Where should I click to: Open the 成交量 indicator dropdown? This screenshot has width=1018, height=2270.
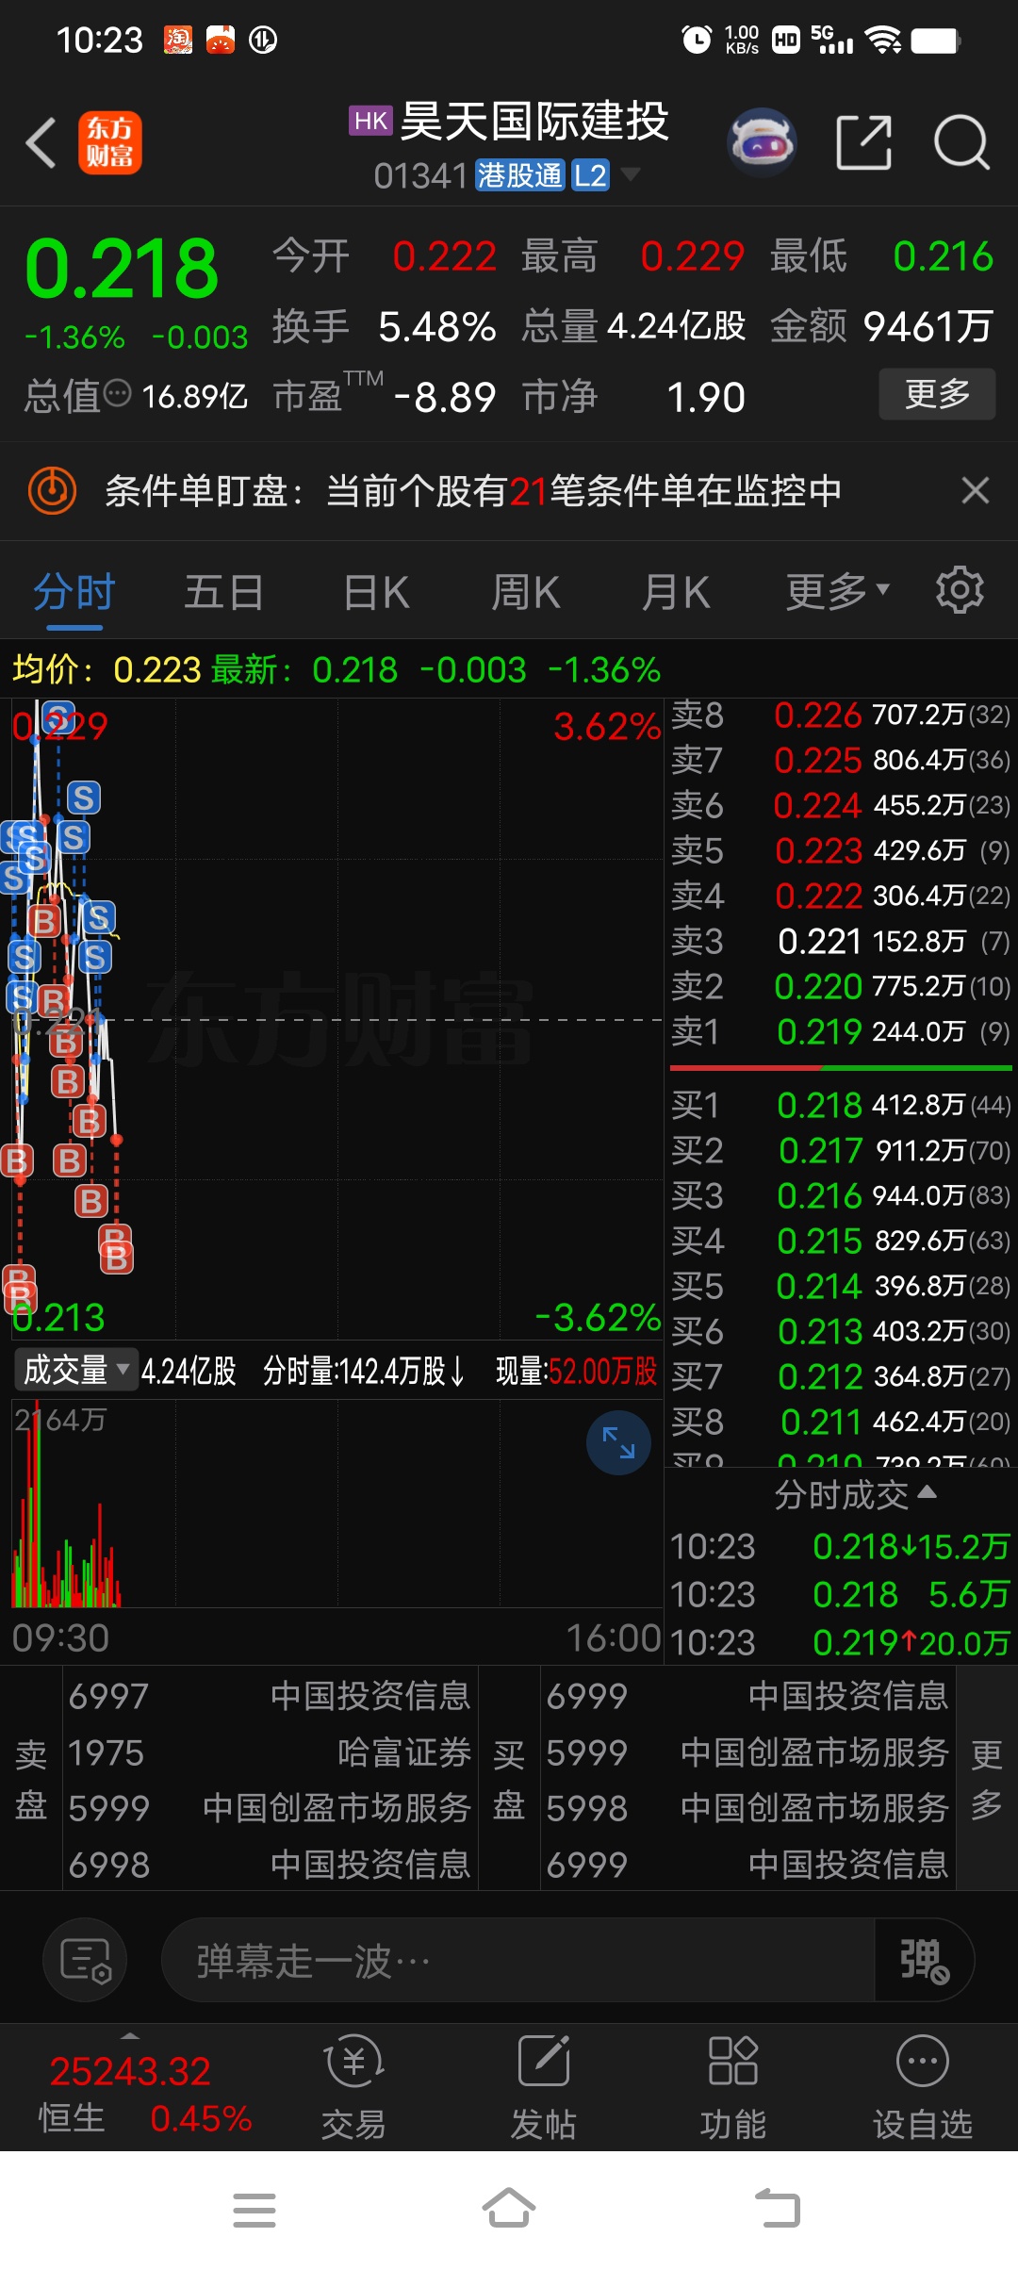click(x=76, y=1369)
